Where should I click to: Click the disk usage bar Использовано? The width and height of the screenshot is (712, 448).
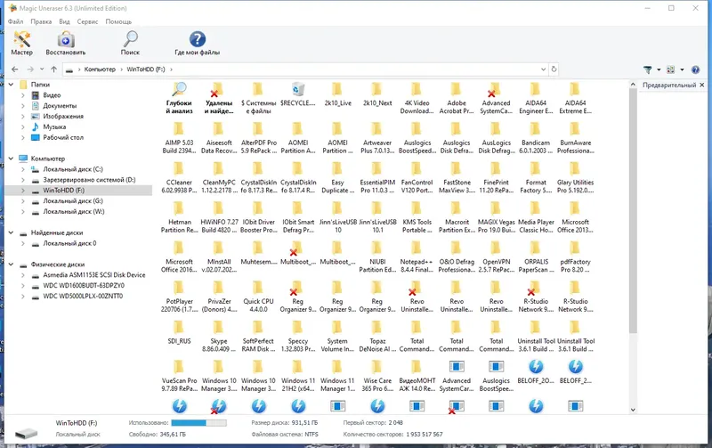(198, 423)
